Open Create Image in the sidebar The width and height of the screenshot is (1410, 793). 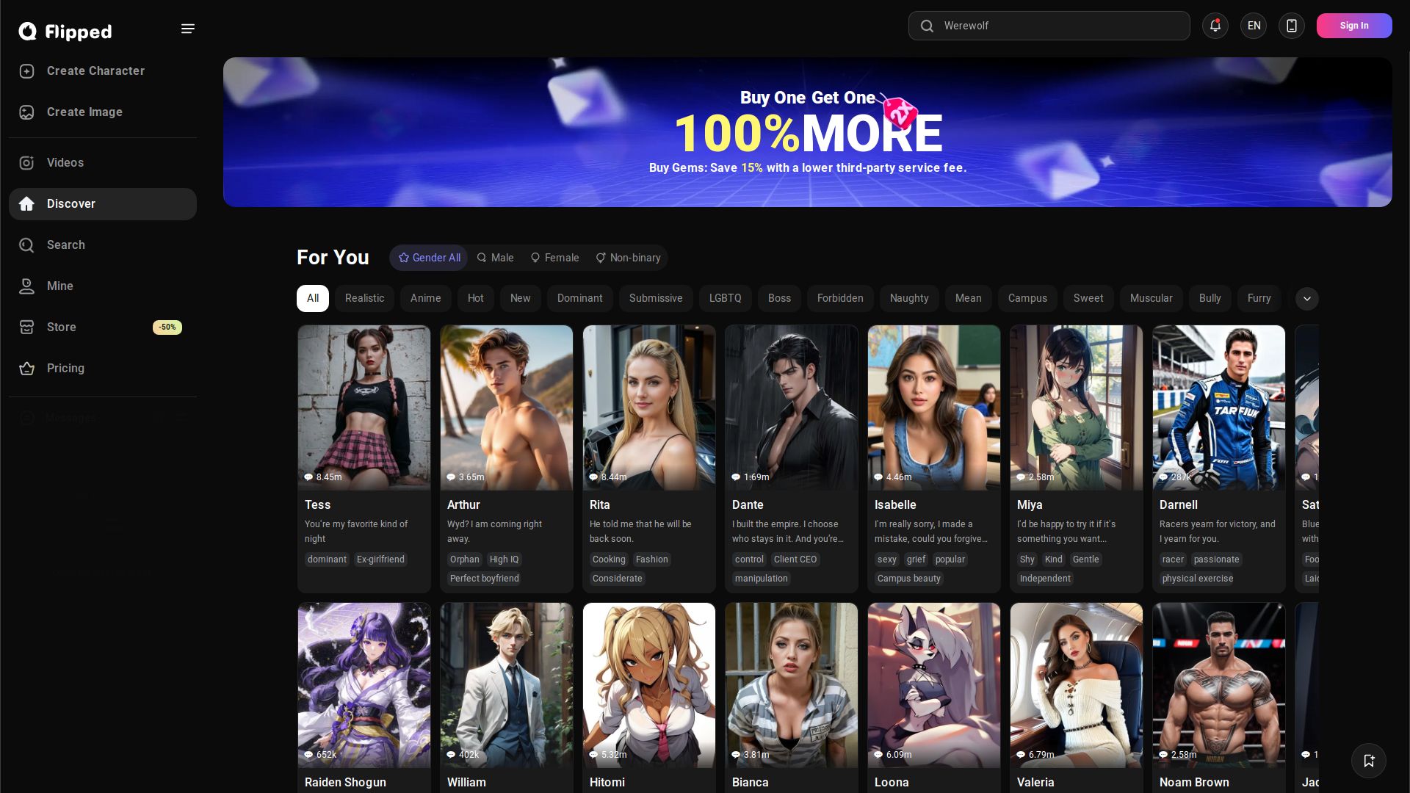pos(84,112)
